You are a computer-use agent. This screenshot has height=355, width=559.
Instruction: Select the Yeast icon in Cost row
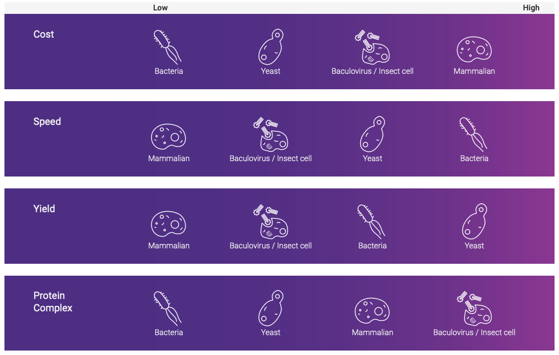click(271, 47)
